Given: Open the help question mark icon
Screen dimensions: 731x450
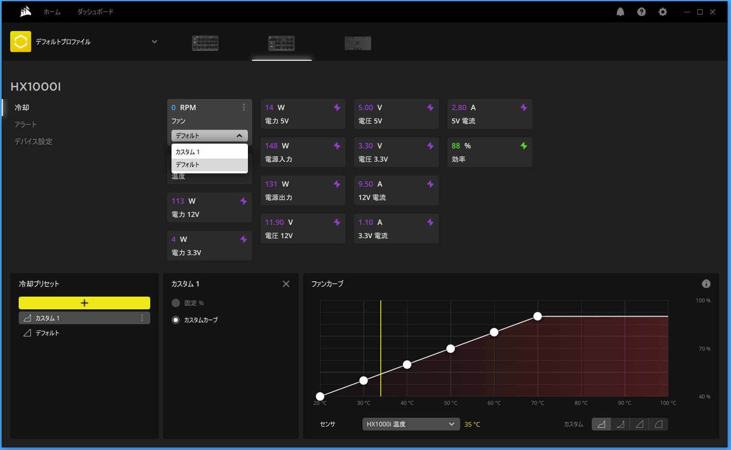Looking at the screenshot, I should pyautogui.click(x=641, y=12).
